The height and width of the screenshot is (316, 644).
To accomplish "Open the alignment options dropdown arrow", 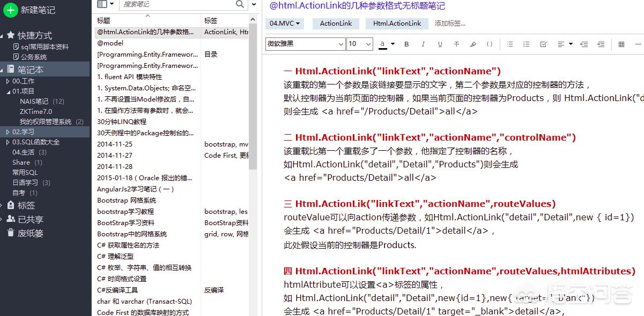I will 571,44.
